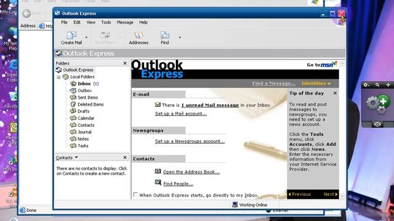
Task: Open the Drafts folder icon
Action: tap(73, 111)
